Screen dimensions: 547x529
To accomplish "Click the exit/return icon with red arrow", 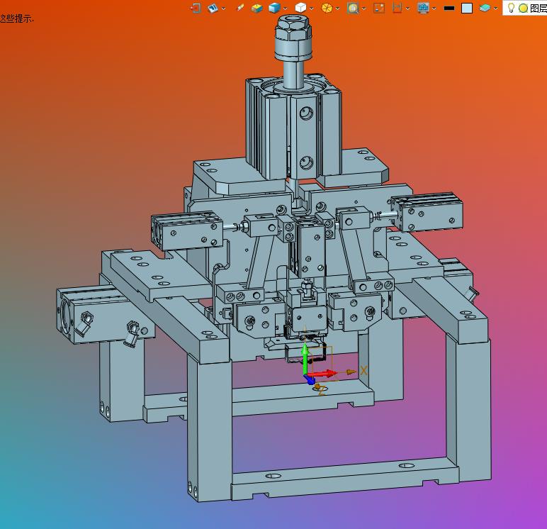I will tap(196, 8).
